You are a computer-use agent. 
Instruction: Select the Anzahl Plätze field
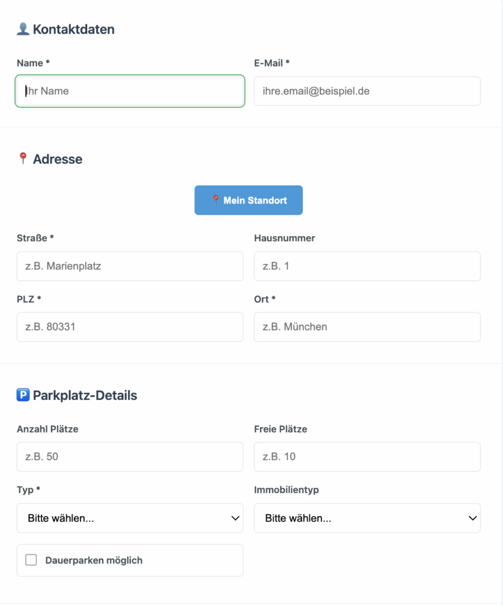click(130, 457)
